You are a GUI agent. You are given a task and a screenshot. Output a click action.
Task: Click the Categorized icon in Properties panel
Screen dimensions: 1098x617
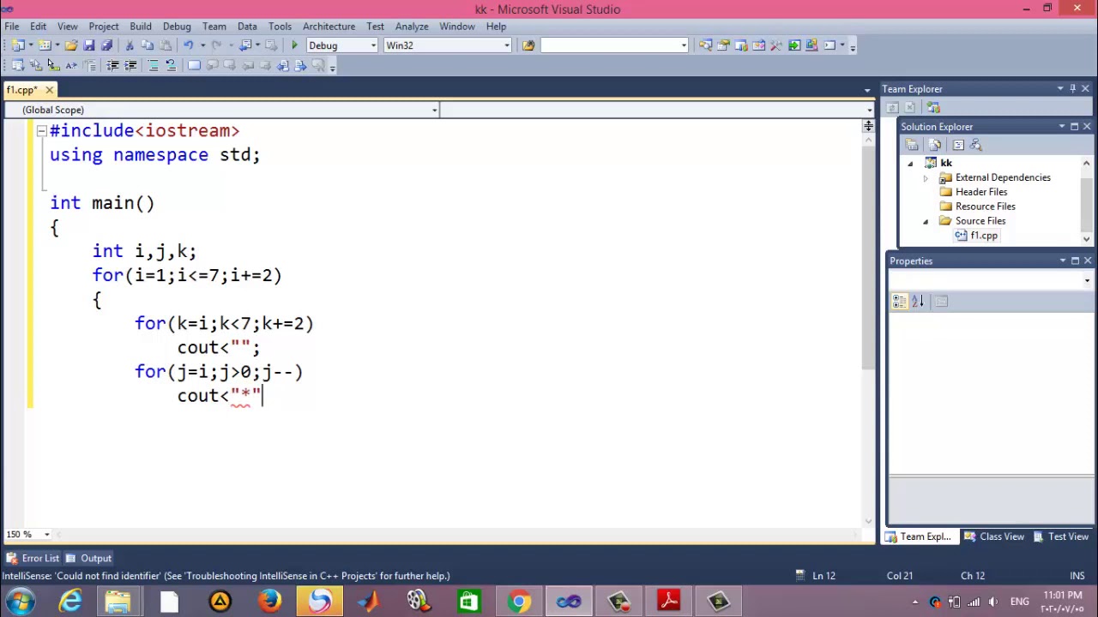899,301
